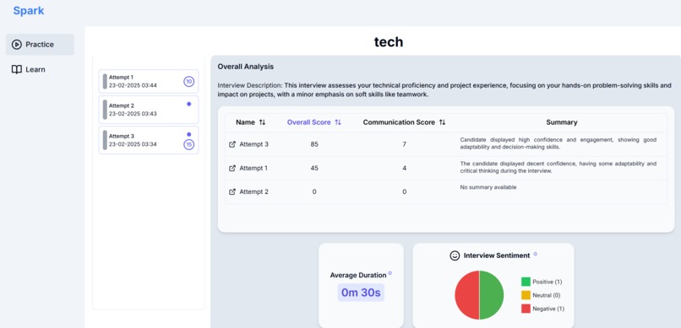Click the 0m 30s duration value
This screenshot has width=681, height=328.
[361, 293]
